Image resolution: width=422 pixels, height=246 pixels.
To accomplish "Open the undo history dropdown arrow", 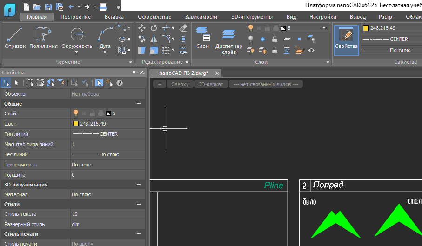I will (x=79, y=7).
